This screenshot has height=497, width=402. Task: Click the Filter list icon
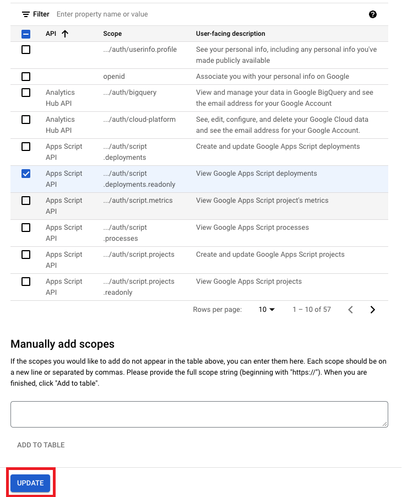click(26, 14)
